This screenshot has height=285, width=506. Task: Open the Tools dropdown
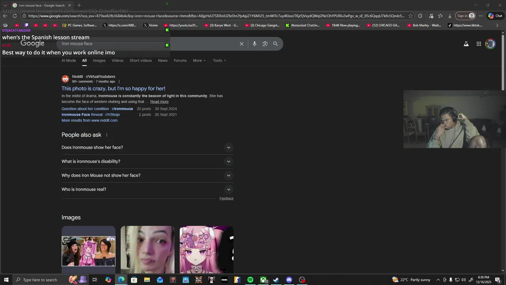point(219,61)
